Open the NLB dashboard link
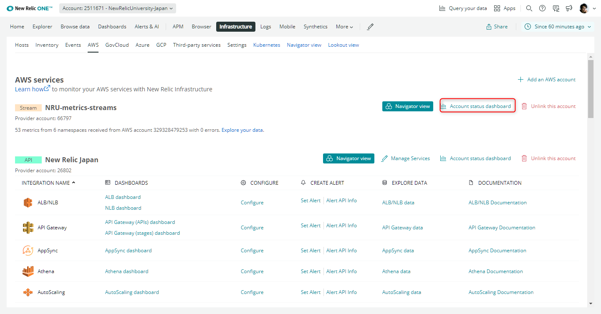The height and width of the screenshot is (314, 601). pyautogui.click(x=123, y=208)
